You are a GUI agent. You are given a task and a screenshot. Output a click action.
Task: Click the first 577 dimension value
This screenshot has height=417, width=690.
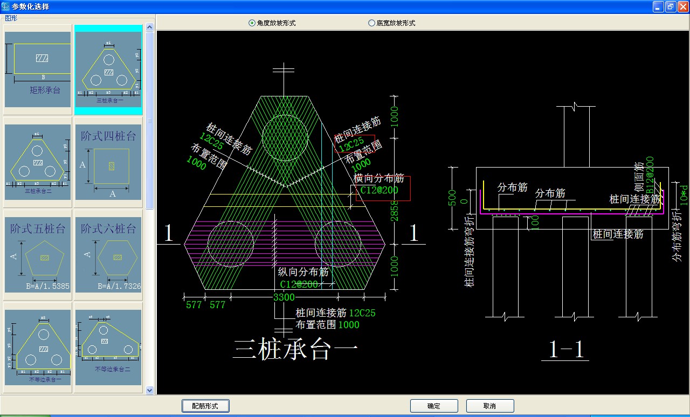pyautogui.click(x=194, y=305)
